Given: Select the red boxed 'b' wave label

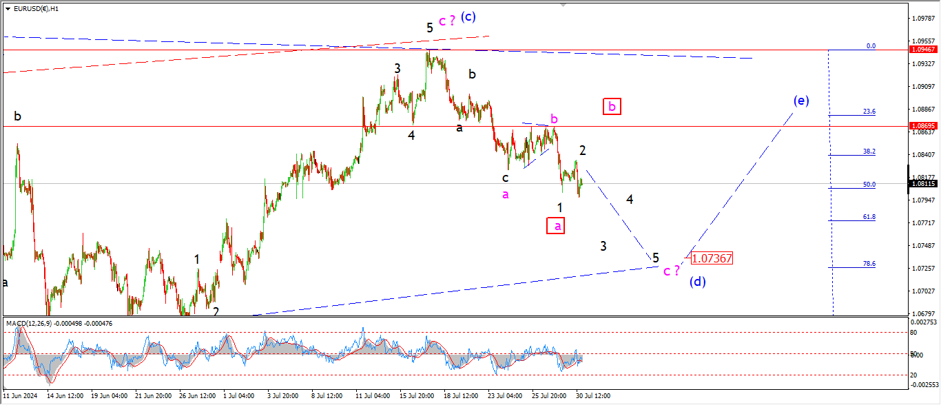Looking at the screenshot, I should coord(612,106).
